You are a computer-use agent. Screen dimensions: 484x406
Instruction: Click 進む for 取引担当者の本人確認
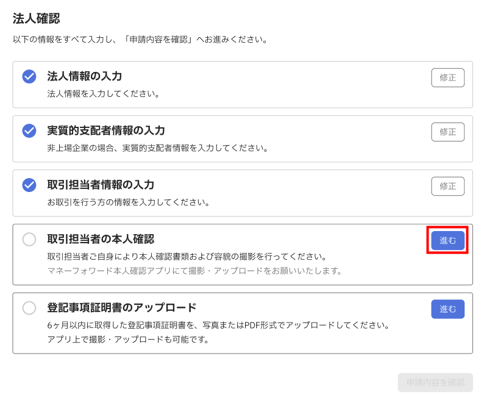447,240
